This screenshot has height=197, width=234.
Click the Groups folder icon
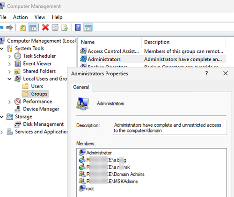25,94
